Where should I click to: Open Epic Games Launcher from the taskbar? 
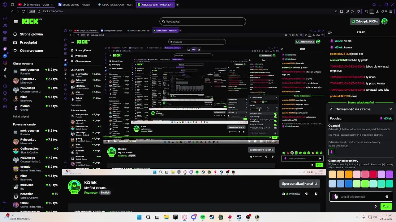(x=175, y=217)
